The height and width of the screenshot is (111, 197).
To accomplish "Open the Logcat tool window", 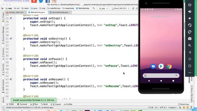I will (x=56, y=104).
